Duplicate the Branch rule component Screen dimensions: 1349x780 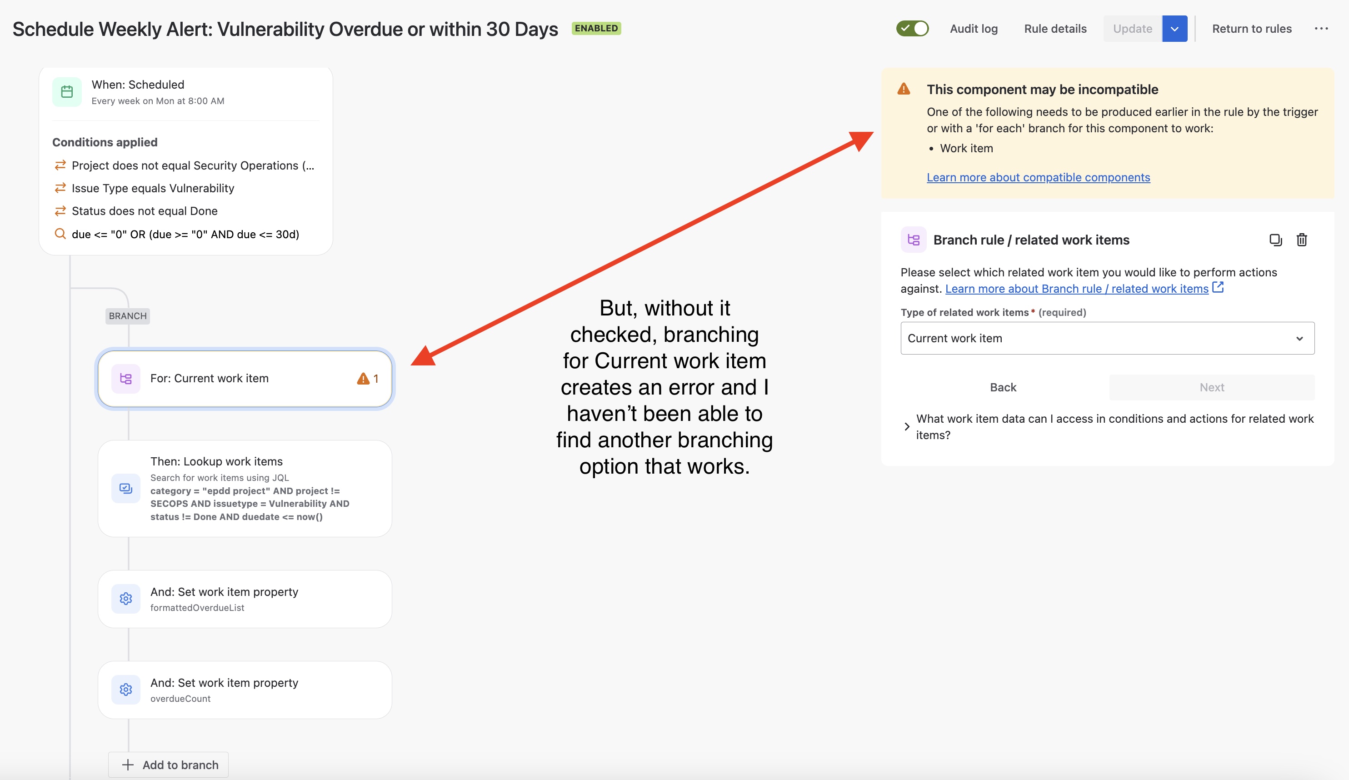click(x=1276, y=240)
